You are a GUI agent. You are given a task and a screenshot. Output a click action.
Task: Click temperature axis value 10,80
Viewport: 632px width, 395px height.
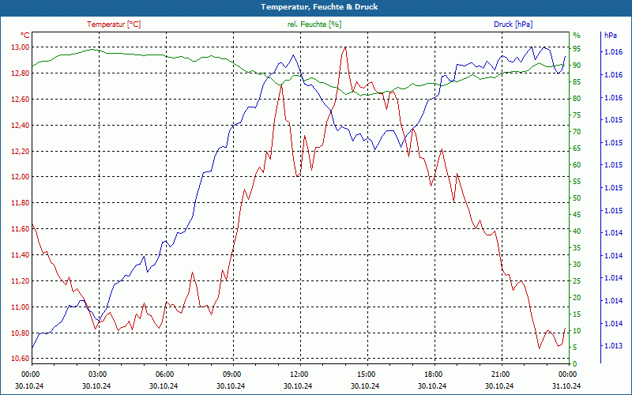[x=19, y=333]
